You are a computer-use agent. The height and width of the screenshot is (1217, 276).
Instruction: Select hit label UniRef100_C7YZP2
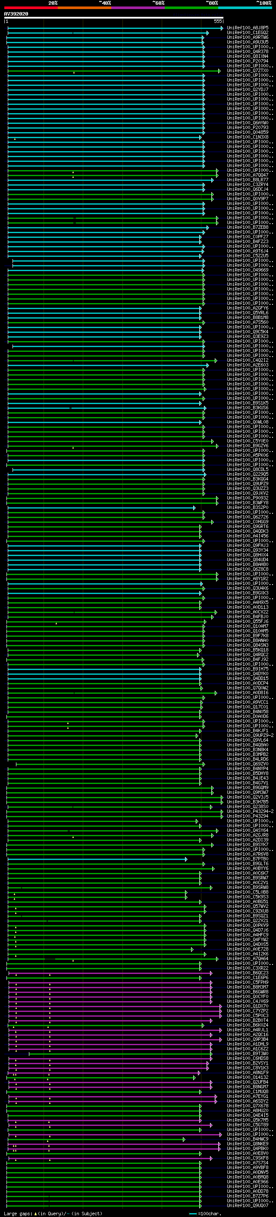[x=248, y=1011]
